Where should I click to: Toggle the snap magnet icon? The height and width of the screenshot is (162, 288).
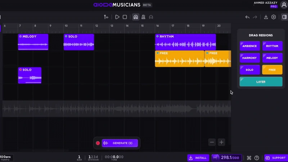[x=135, y=17]
